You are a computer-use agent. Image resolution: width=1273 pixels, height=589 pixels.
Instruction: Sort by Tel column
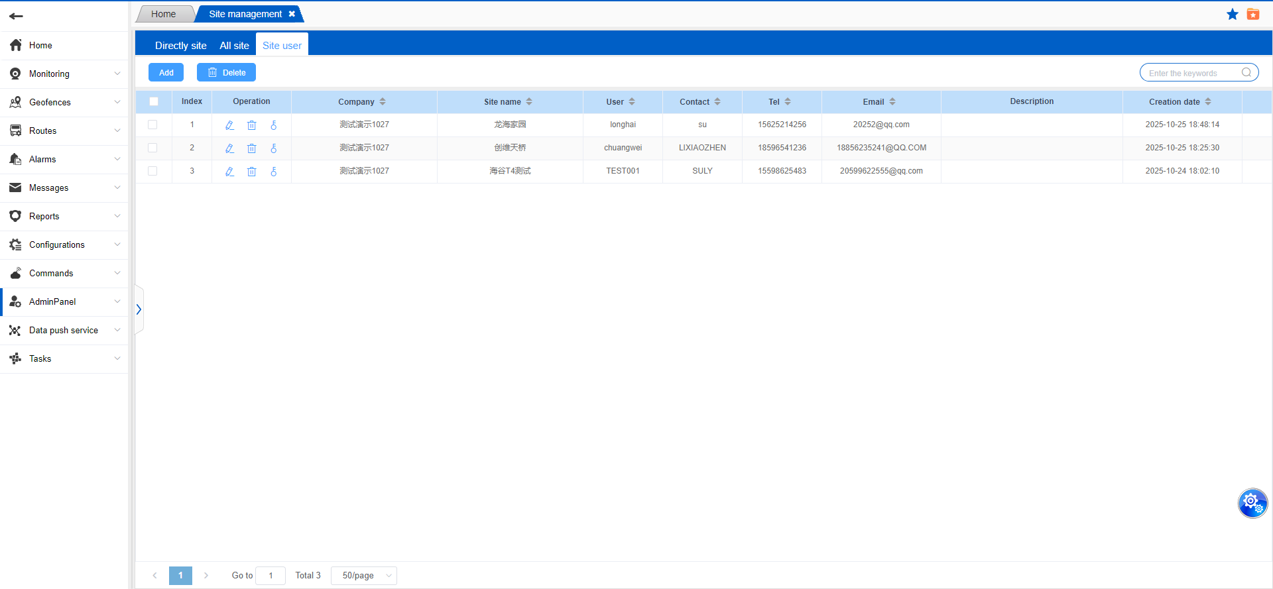coord(788,101)
